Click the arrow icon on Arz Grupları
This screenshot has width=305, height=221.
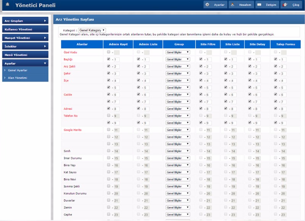[x=45, y=21]
